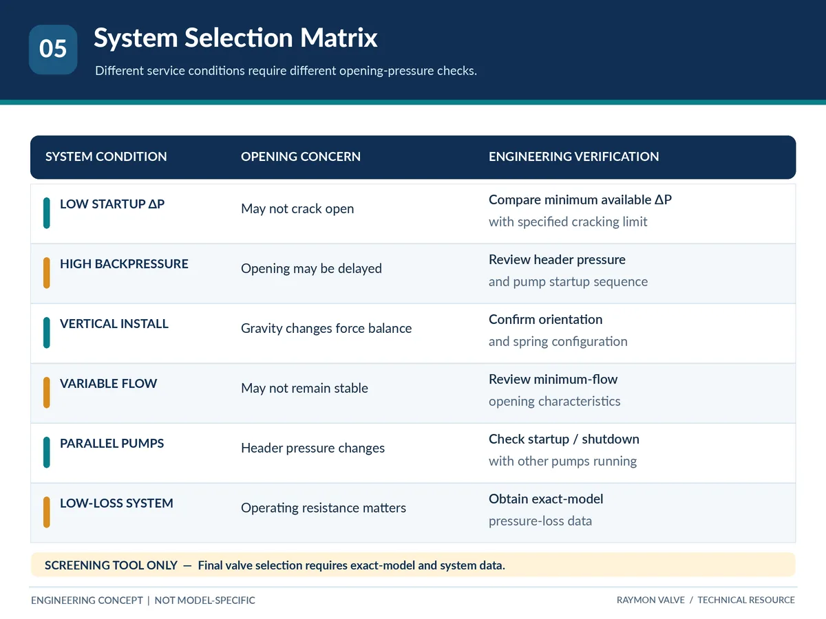Select the HIGH BACKPRESSURE row label
The width and height of the screenshot is (826, 619).
124,264
